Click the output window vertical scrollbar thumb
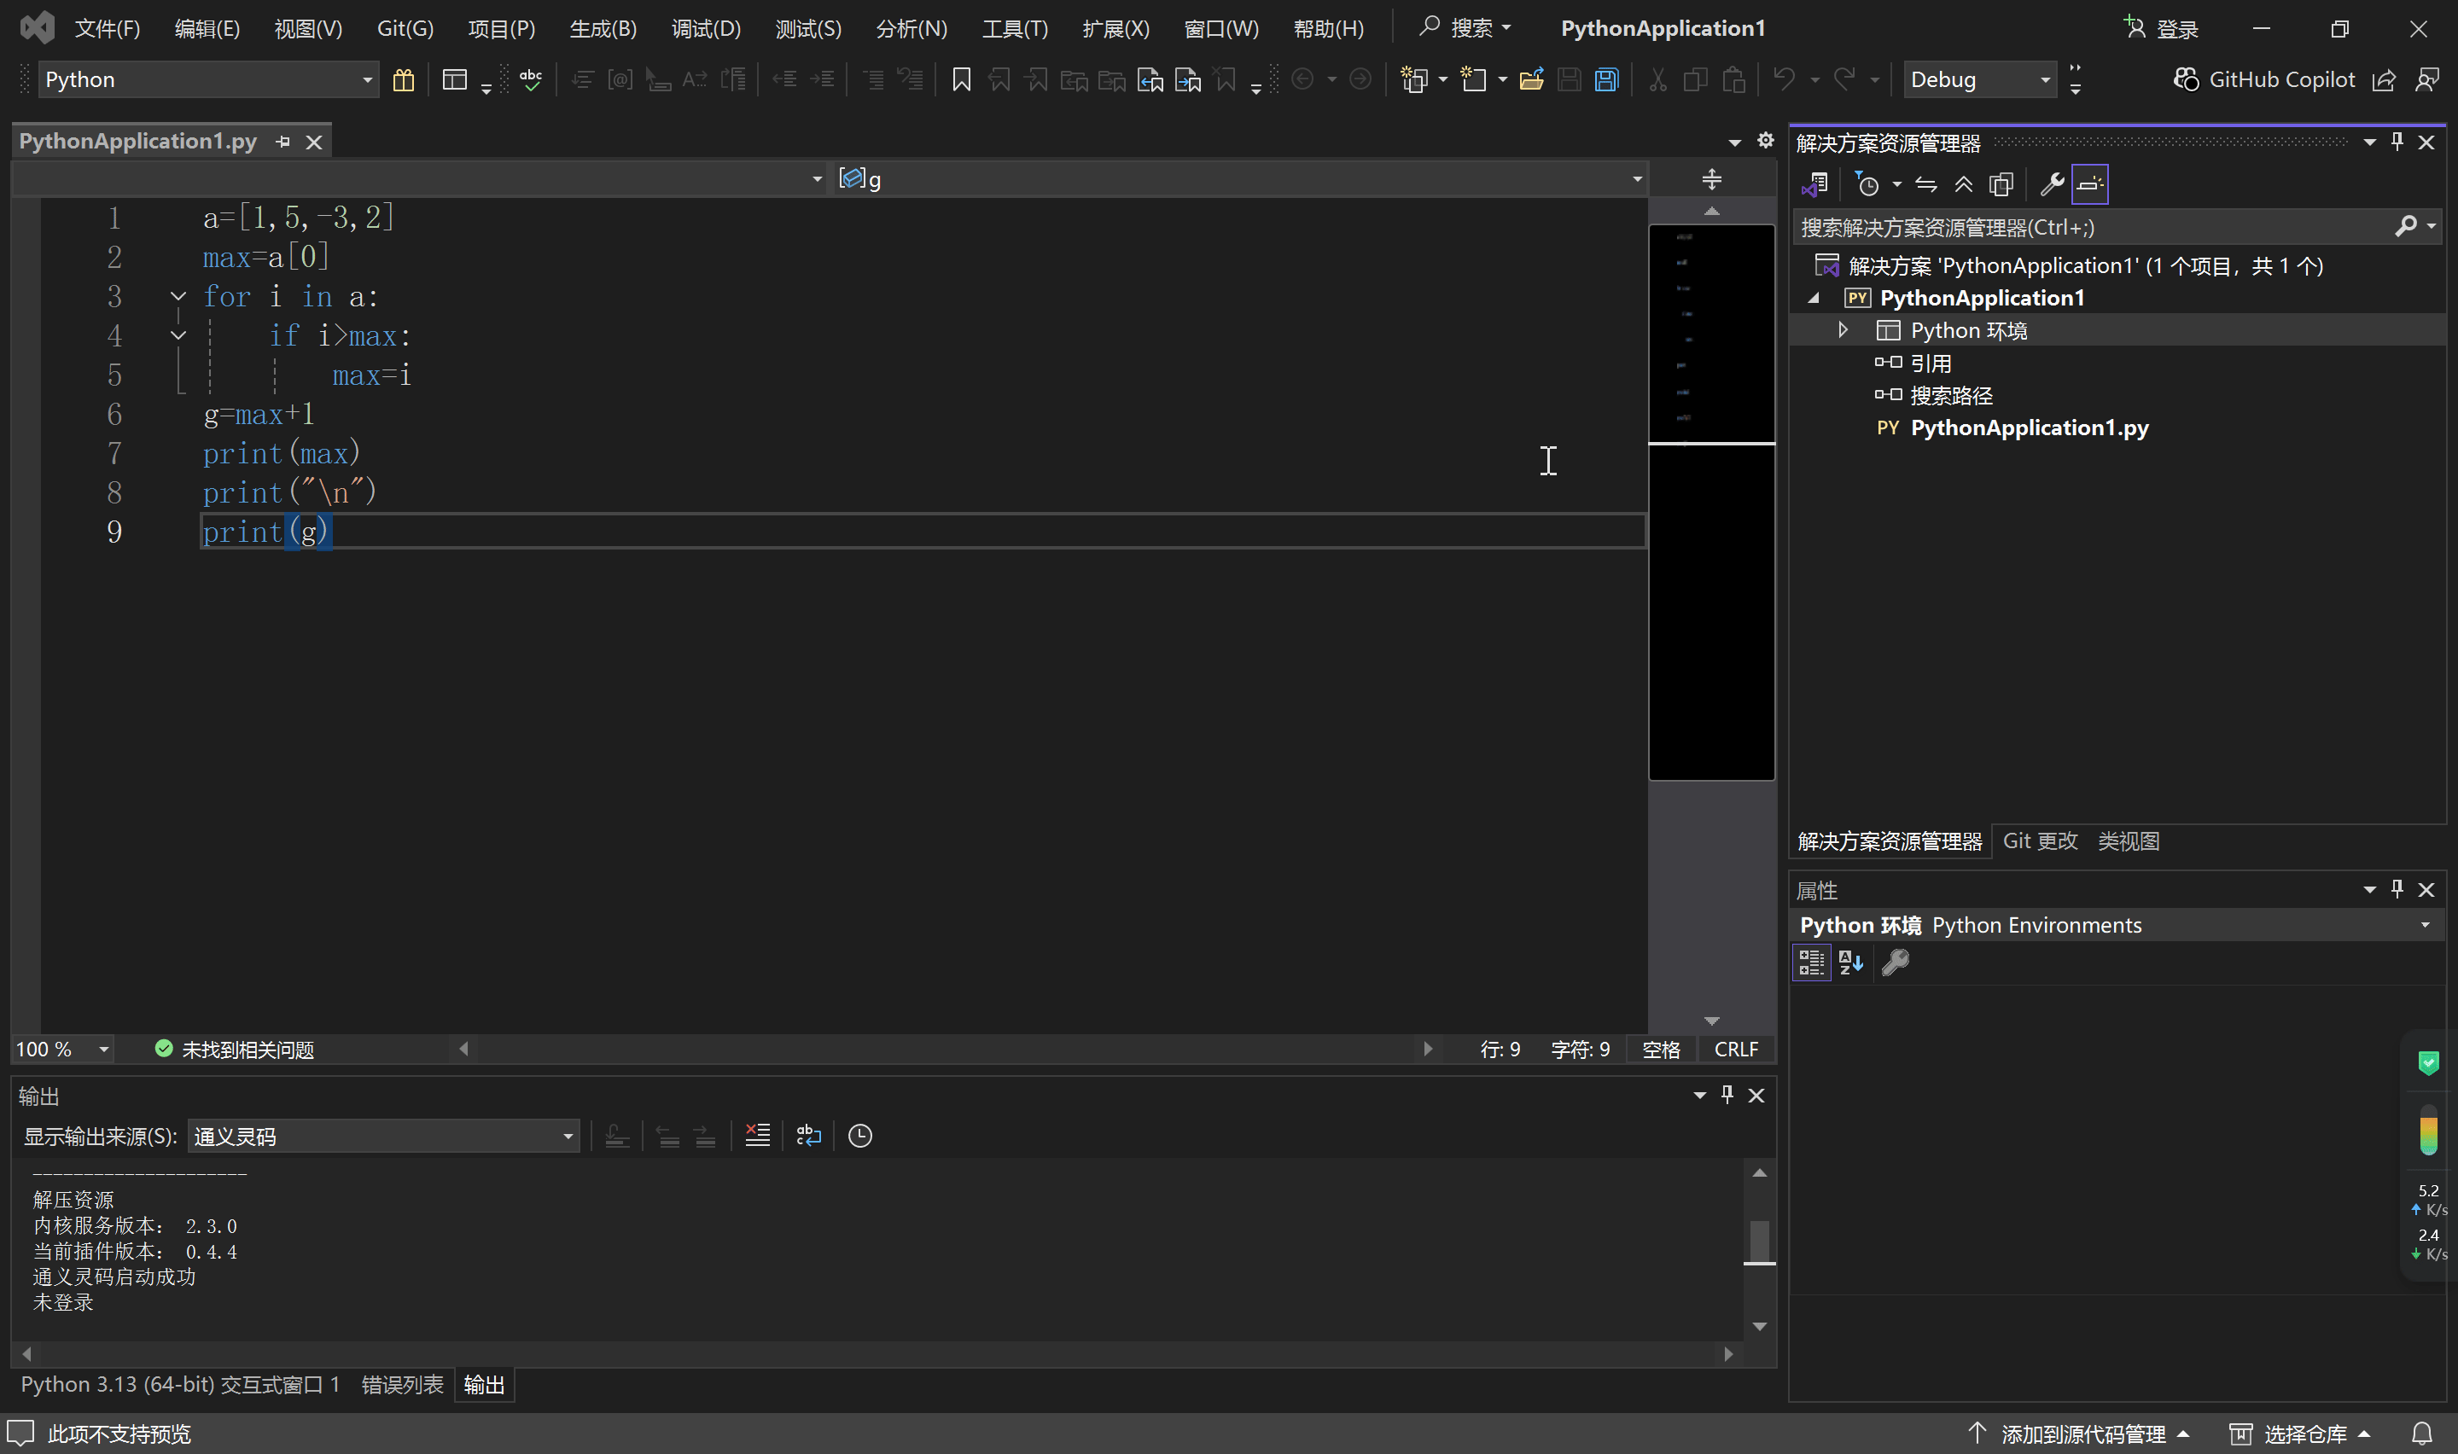The image size is (2458, 1454). [x=1760, y=1241]
